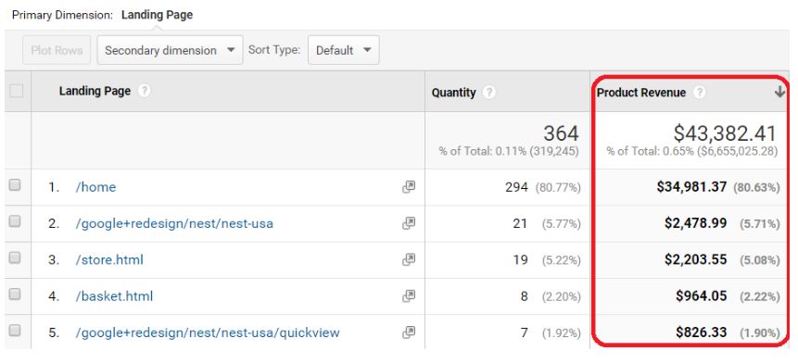The height and width of the screenshot is (364, 798).
Task: Click help icon next to Quantity header
Action: 489,93
